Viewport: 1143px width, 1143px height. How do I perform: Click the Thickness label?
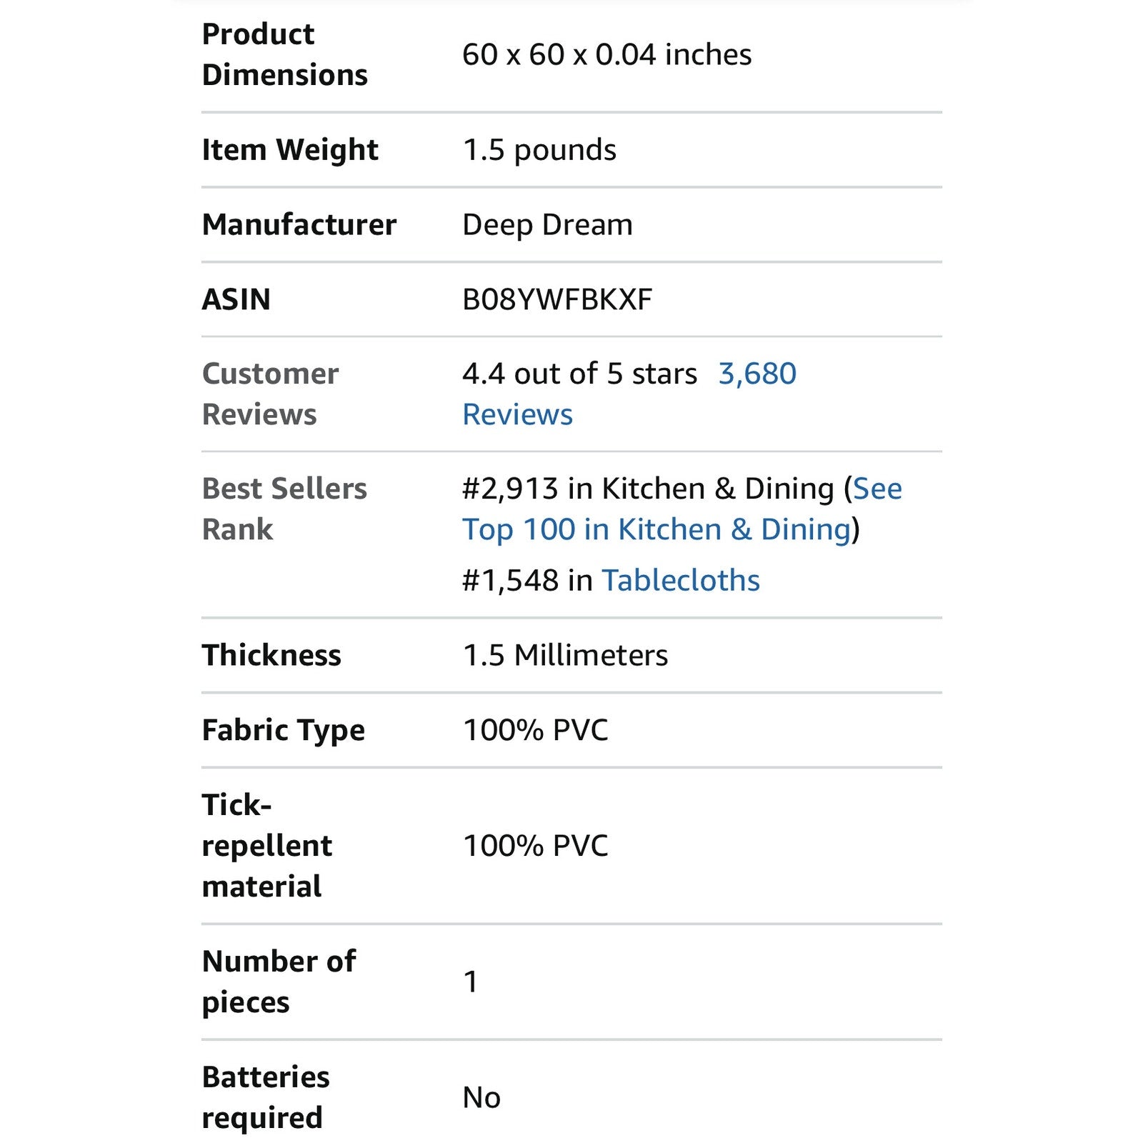click(x=271, y=655)
